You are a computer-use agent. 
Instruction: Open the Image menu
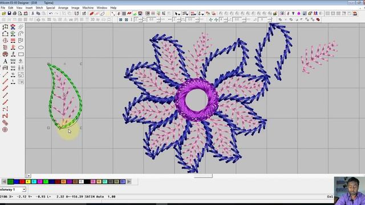pyautogui.click(x=75, y=7)
